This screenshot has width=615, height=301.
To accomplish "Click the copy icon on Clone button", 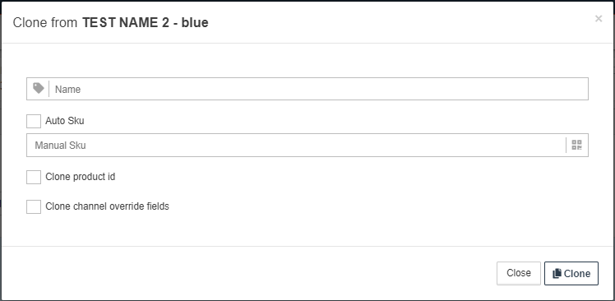I will tap(557, 274).
